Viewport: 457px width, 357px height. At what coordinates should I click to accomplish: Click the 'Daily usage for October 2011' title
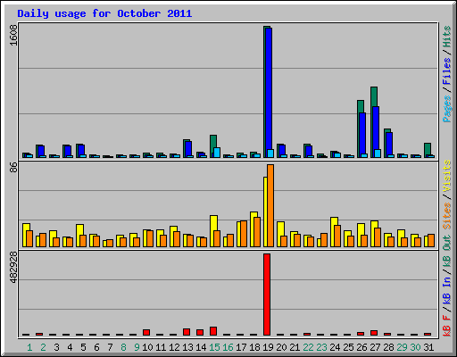(x=104, y=13)
